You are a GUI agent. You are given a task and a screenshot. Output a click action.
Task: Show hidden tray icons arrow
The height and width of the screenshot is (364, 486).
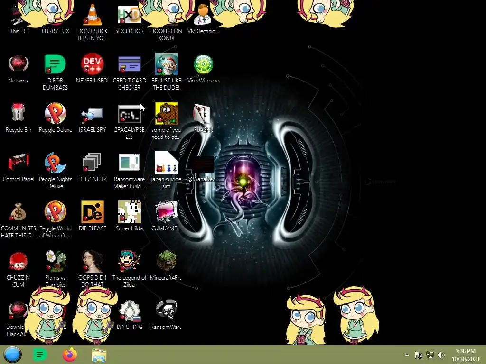pos(407,355)
